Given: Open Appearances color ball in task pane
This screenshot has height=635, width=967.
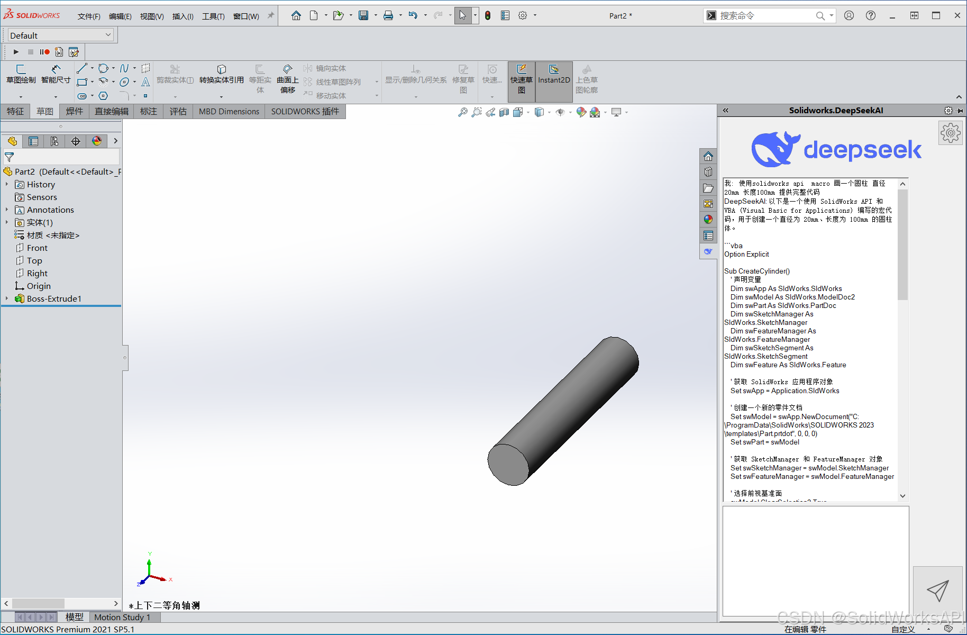Looking at the screenshot, I should 708,219.
